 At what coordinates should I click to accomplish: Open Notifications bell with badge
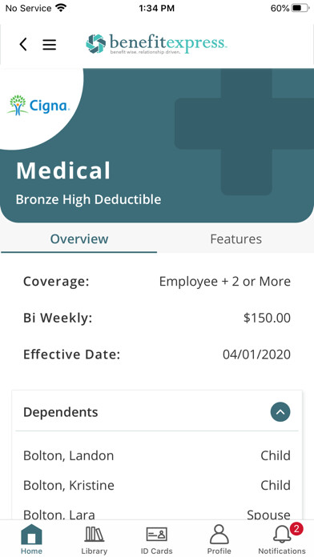pos(282,539)
